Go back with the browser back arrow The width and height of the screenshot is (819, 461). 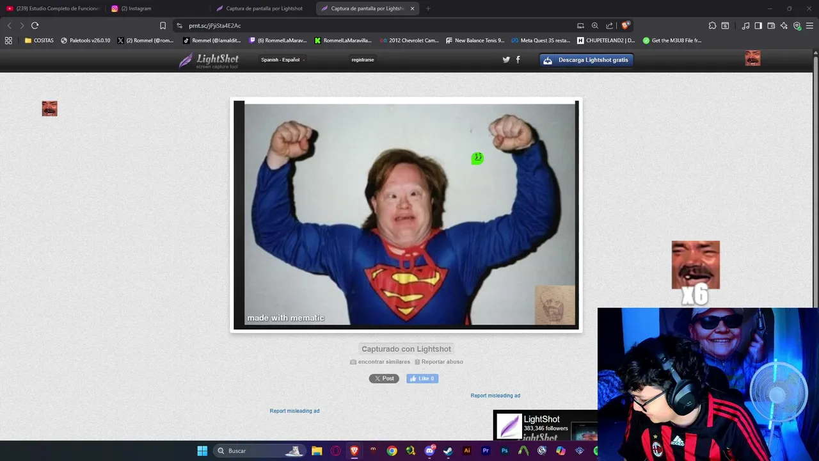pos(9,26)
